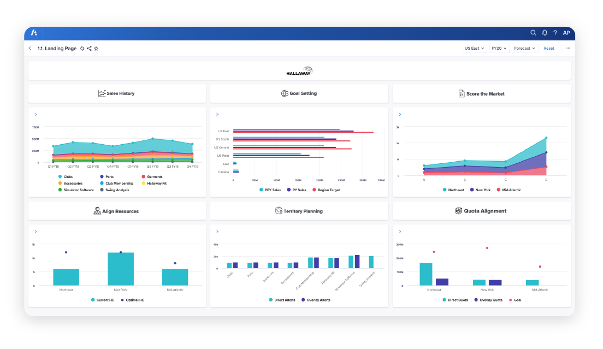The width and height of the screenshot is (603, 349).
Task: Go back using the arrow beside Landing Page
Action: (x=30, y=49)
